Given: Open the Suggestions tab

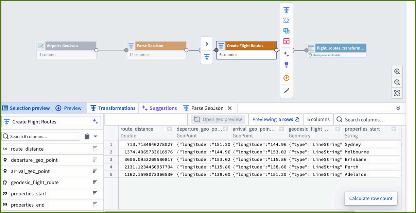Looking at the screenshot, I should pyautogui.click(x=159, y=108).
